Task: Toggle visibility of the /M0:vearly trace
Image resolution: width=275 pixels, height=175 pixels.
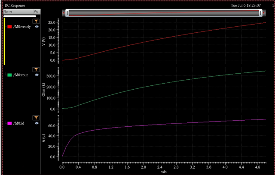Action: (x=37, y=27)
